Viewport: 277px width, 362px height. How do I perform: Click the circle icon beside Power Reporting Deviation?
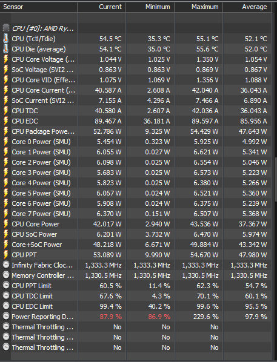tap(6, 316)
